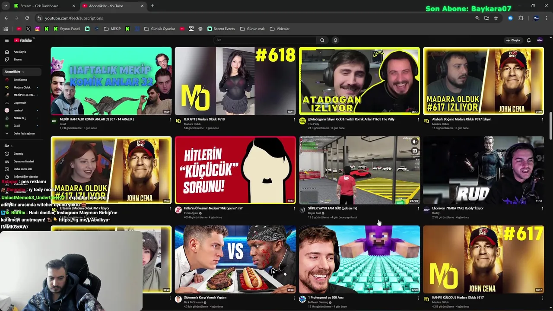Reload the page
The image size is (553, 311).
(x=27, y=18)
